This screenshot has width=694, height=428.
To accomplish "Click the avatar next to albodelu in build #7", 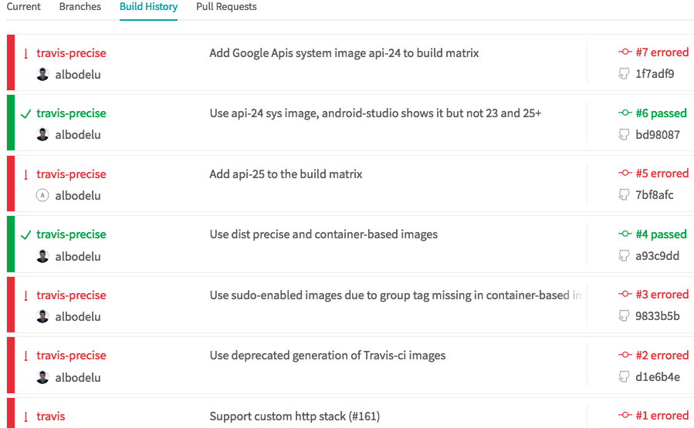I will pyautogui.click(x=42, y=75).
